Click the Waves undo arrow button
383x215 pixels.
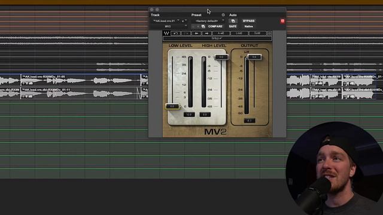pyautogui.click(x=175, y=33)
